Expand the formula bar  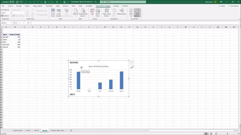tap(239, 23)
